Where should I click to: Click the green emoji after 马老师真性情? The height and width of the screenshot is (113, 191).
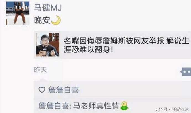click(124, 106)
